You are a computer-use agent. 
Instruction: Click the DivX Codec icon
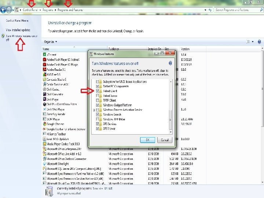tap(44, 89)
